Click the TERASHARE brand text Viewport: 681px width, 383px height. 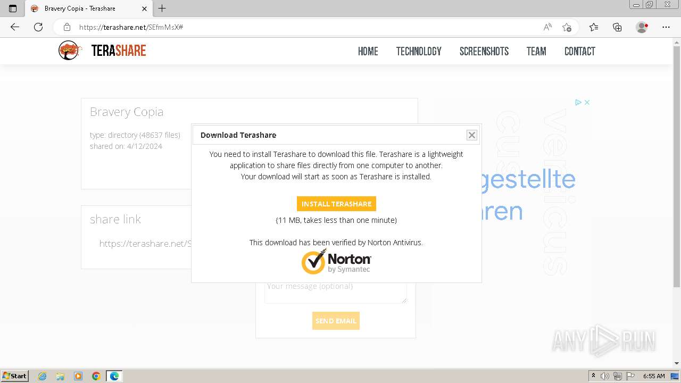coord(119,51)
